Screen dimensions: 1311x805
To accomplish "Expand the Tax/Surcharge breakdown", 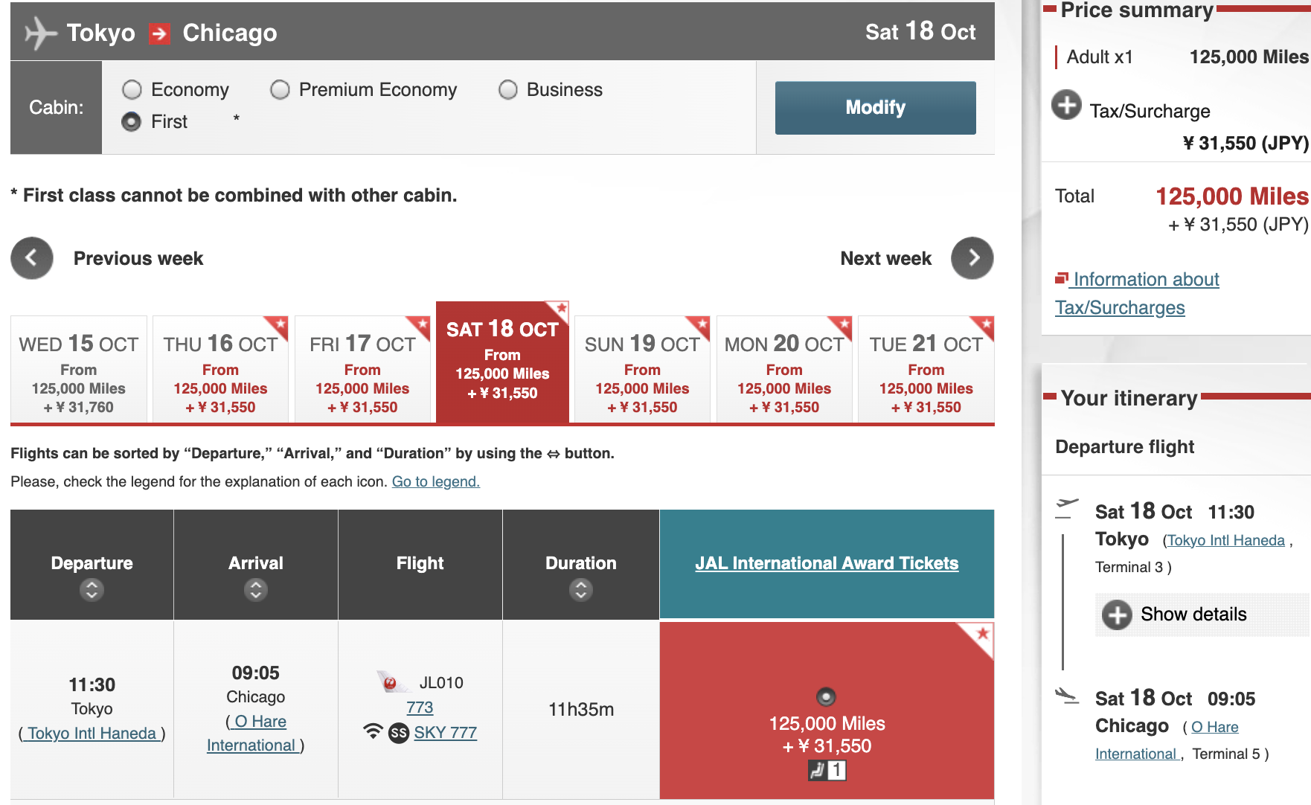I will pyautogui.click(x=1066, y=105).
